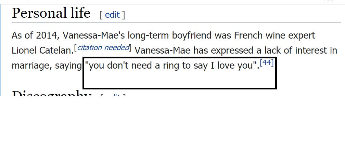Click the phrase French wine expert
Viewport: 345px width, 157px height.
(274, 35)
